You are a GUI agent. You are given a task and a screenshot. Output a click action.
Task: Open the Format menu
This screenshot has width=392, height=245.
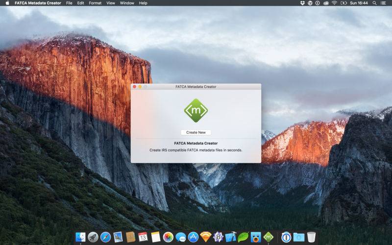click(95, 3)
